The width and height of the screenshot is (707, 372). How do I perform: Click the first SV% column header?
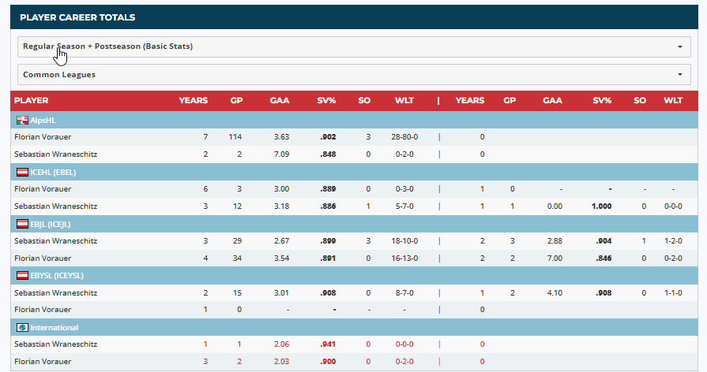[x=326, y=101]
